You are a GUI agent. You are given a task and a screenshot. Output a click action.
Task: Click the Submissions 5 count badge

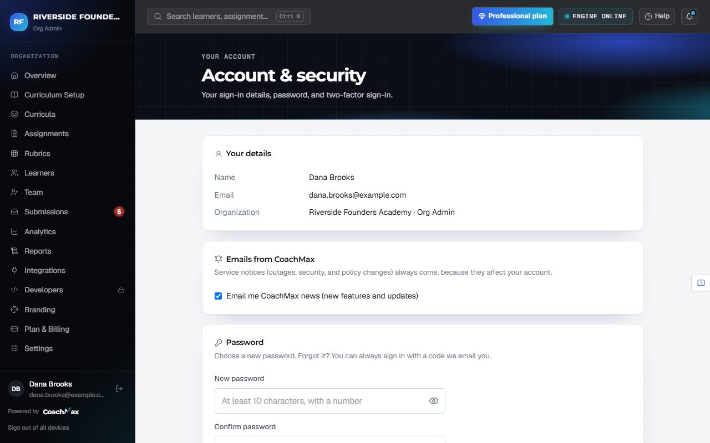119,212
